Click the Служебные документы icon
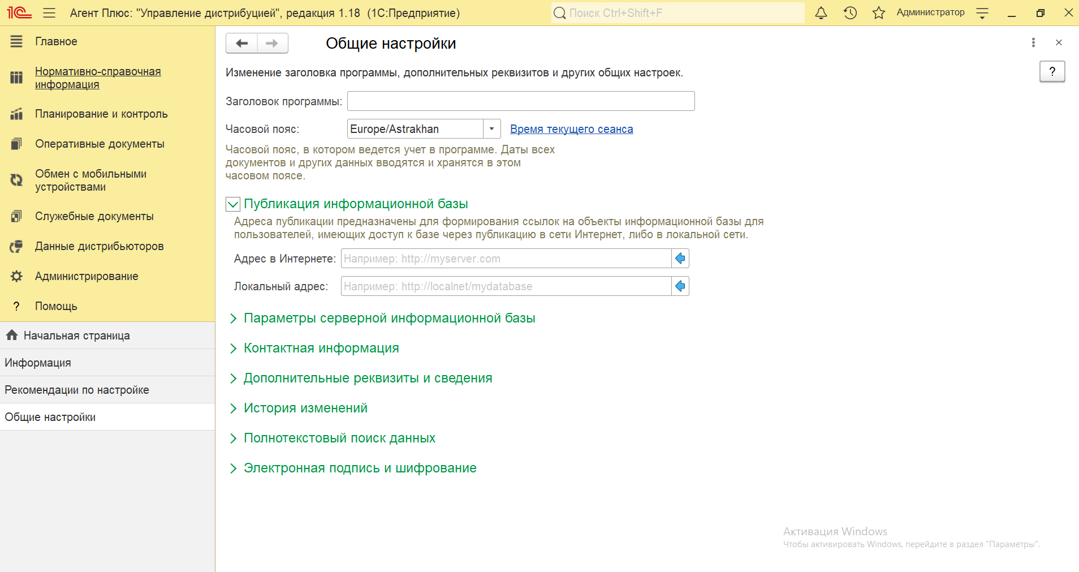The width and height of the screenshot is (1079, 572). click(16, 216)
